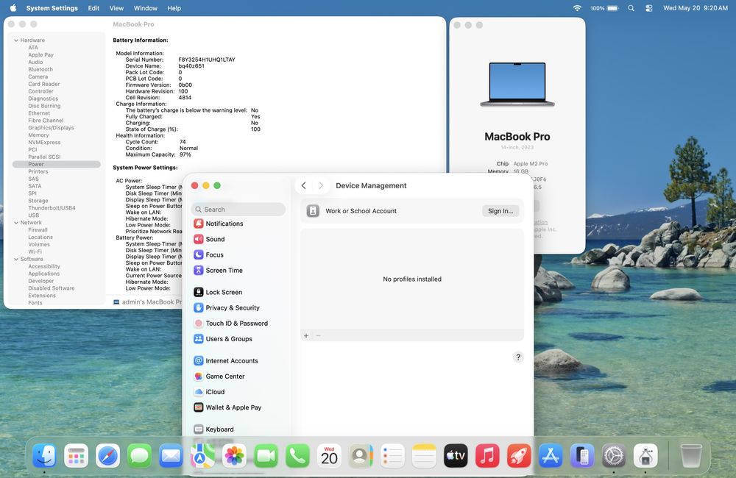Add a profile with the plus button
This screenshot has height=478, width=736.
coord(306,336)
